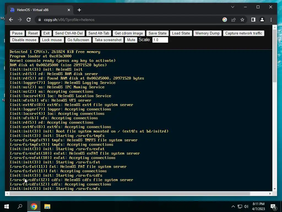Click Save State
Viewport: 282px width, 212px height.
158,33
